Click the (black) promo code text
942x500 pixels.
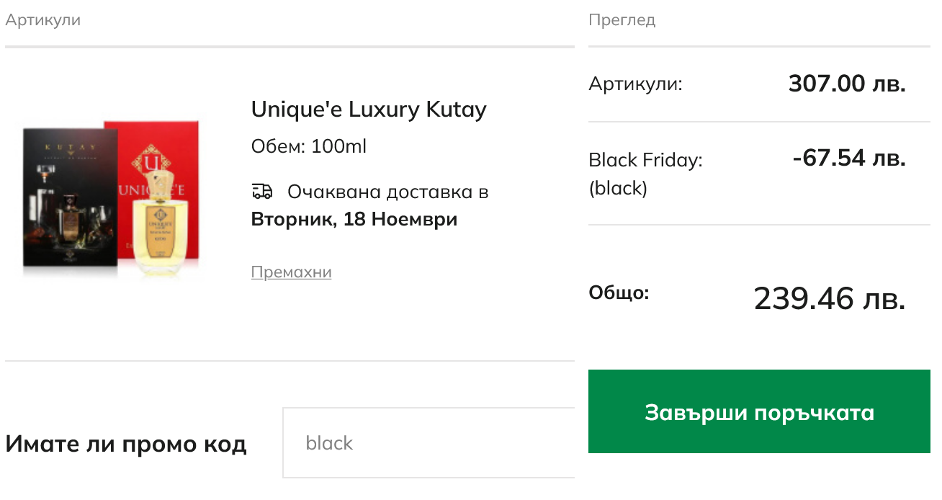click(x=618, y=188)
